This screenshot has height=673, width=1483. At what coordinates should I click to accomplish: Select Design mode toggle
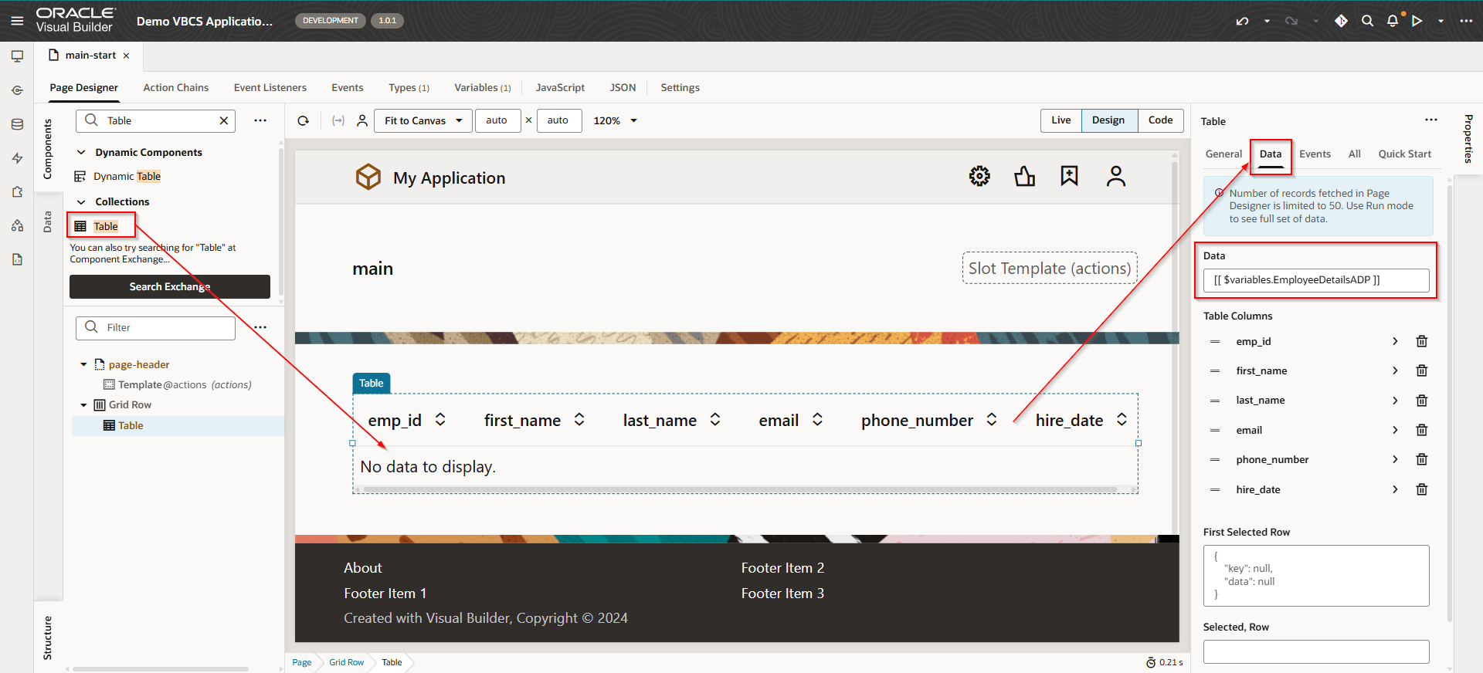coord(1108,120)
